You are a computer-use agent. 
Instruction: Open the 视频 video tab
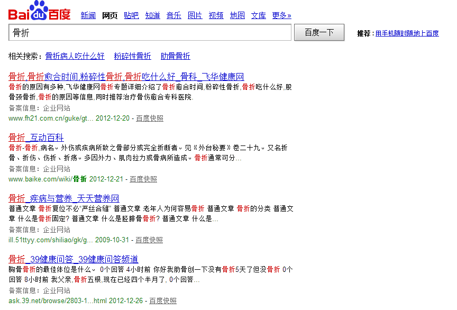(x=216, y=16)
